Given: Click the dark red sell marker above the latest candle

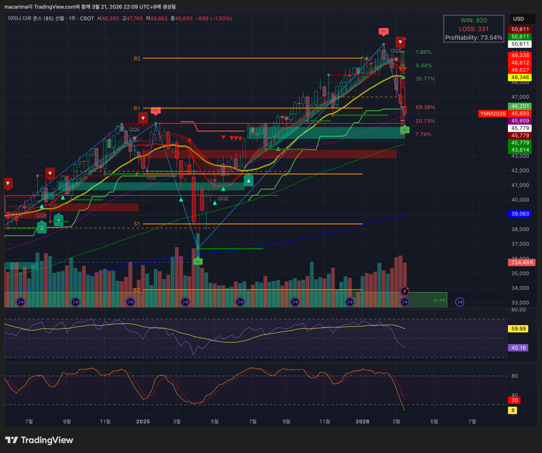Looking at the screenshot, I should 400,42.
